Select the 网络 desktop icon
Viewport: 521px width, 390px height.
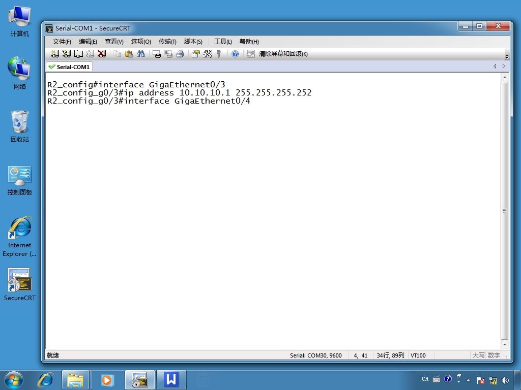[20, 73]
